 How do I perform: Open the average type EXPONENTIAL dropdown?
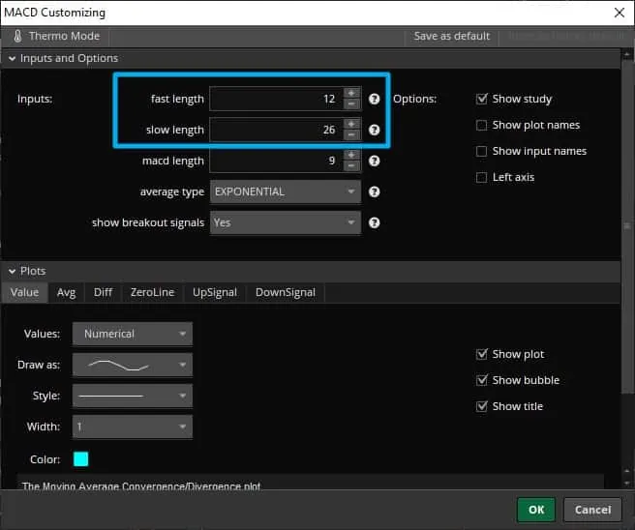coord(286,191)
